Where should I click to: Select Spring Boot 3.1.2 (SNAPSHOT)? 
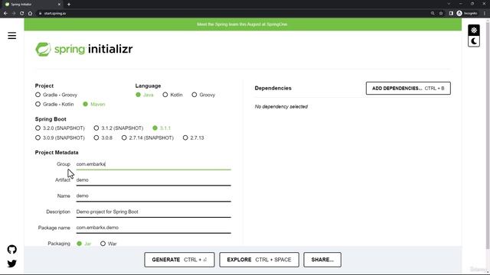119,128
